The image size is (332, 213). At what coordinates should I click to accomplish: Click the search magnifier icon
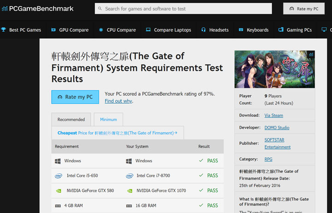pyautogui.click(x=100, y=8)
